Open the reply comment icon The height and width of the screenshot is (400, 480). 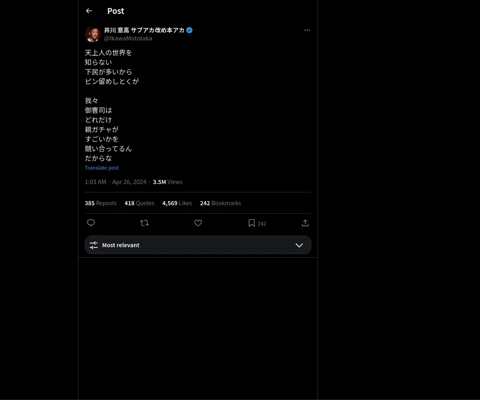click(91, 223)
